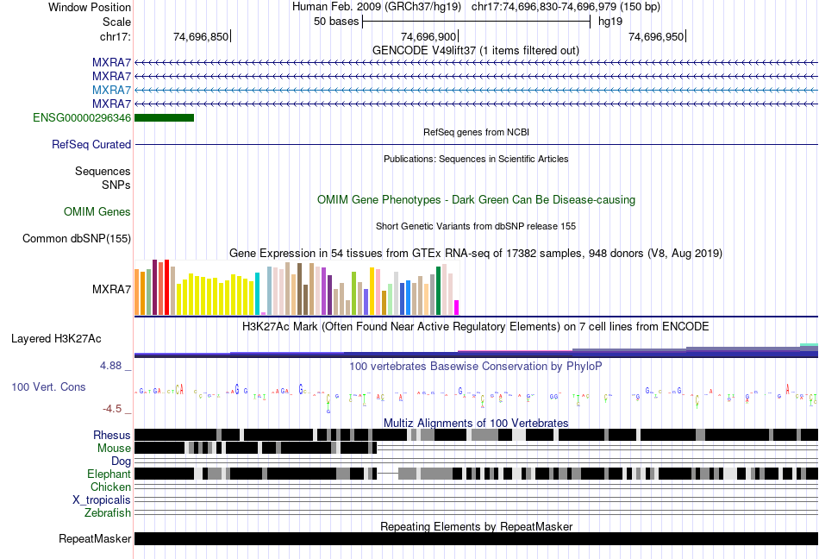
Task: Click the 100 Vert. Cons label
Action: (x=48, y=386)
